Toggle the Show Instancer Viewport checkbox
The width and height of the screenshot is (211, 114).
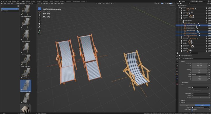(192, 109)
